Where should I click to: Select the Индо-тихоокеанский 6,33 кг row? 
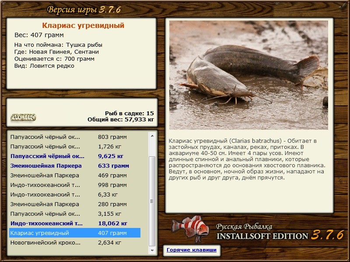coord(75,194)
